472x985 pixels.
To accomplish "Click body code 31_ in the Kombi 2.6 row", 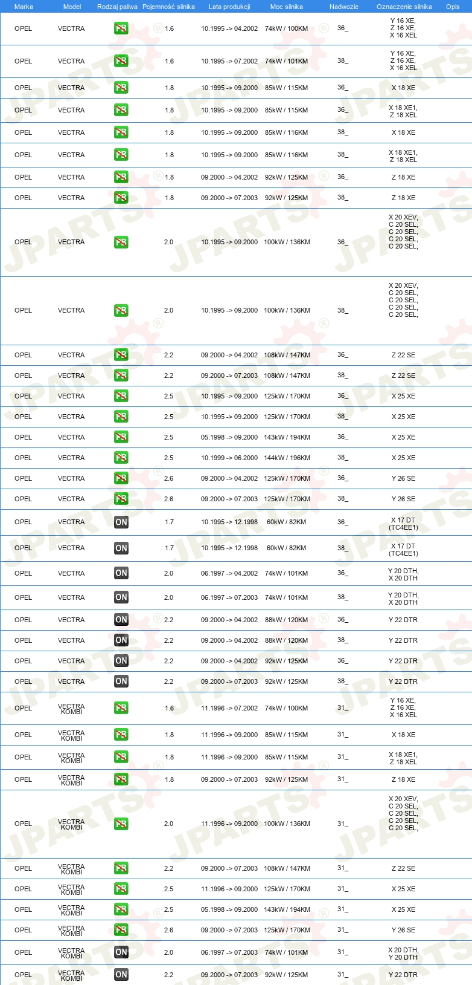I will tap(343, 930).
